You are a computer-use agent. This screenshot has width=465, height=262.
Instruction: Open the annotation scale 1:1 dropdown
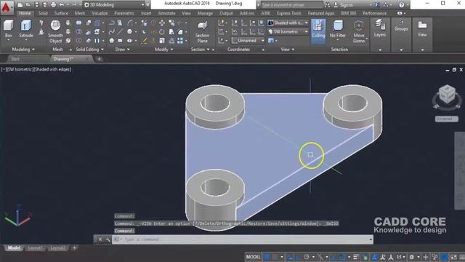click(400, 257)
